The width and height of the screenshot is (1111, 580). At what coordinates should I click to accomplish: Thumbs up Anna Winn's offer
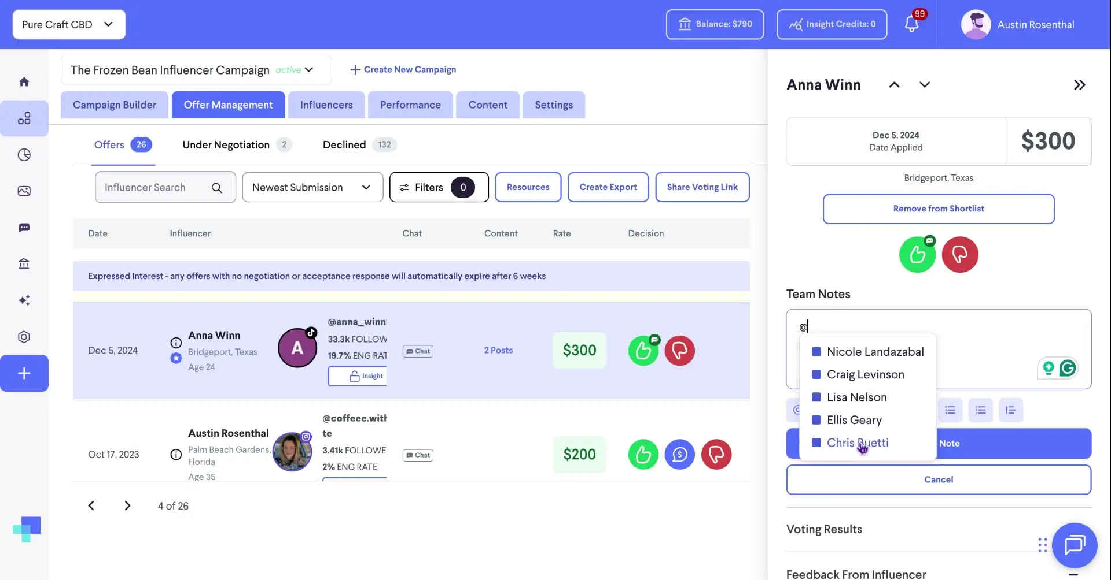[643, 351]
